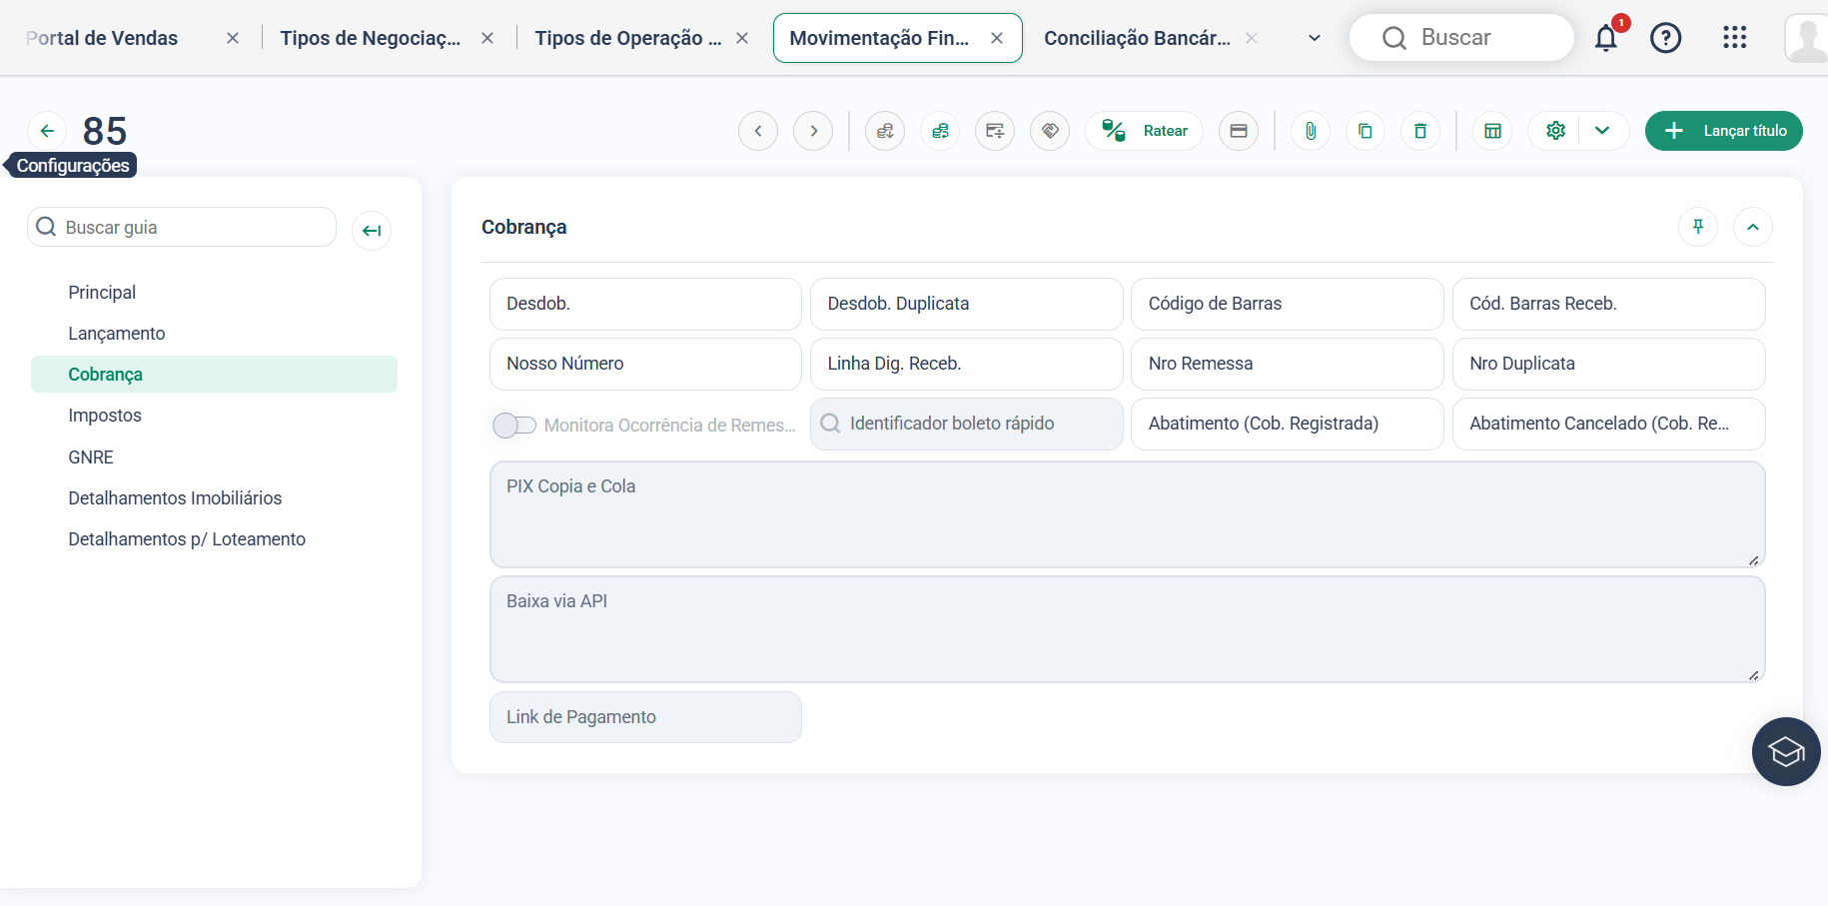Image resolution: width=1828 pixels, height=906 pixels.
Task: Click the Código de Barras field
Action: tap(1288, 304)
